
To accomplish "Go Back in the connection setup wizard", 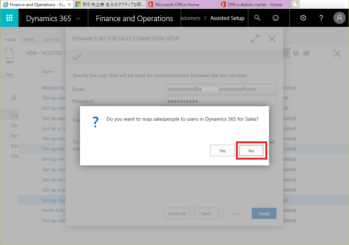I will click(x=206, y=214).
